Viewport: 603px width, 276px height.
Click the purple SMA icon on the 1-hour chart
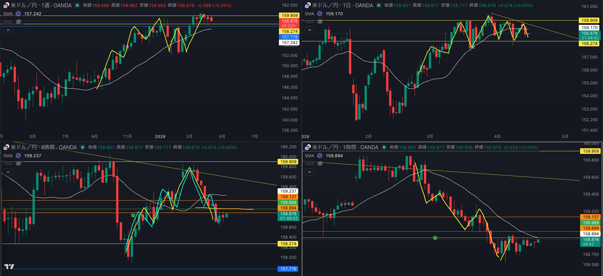[x=320, y=156]
